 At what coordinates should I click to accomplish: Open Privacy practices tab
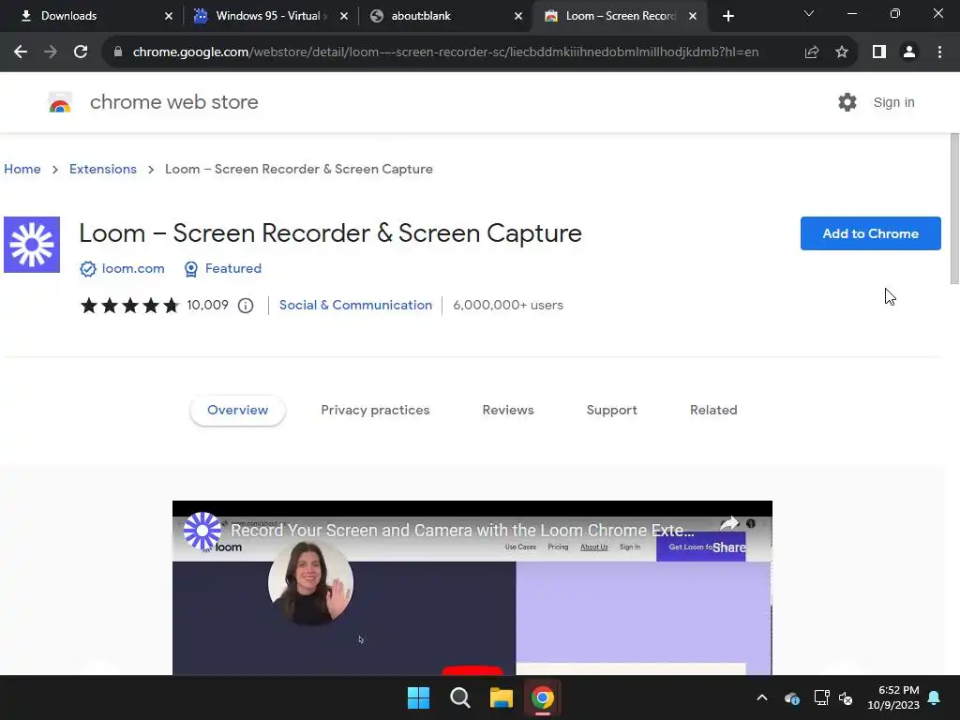click(x=375, y=411)
